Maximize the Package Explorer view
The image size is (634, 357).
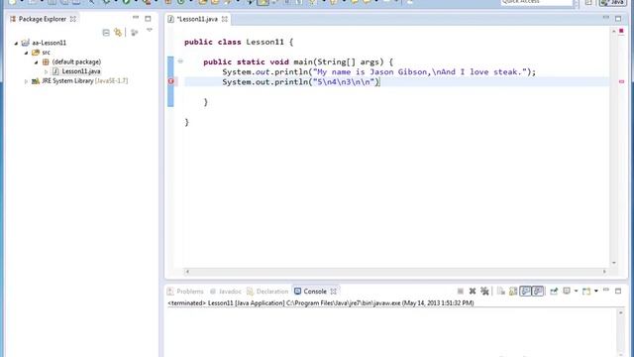(x=148, y=19)
